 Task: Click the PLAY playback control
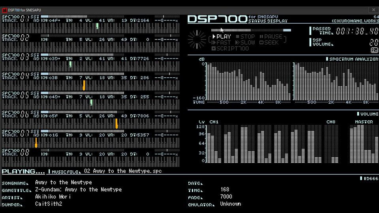click(x=221, y=37)
